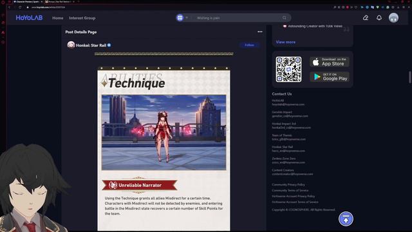Click the Honkai: Star Rail author avatar
Screen dimensions: 412x232
point(71,45)
